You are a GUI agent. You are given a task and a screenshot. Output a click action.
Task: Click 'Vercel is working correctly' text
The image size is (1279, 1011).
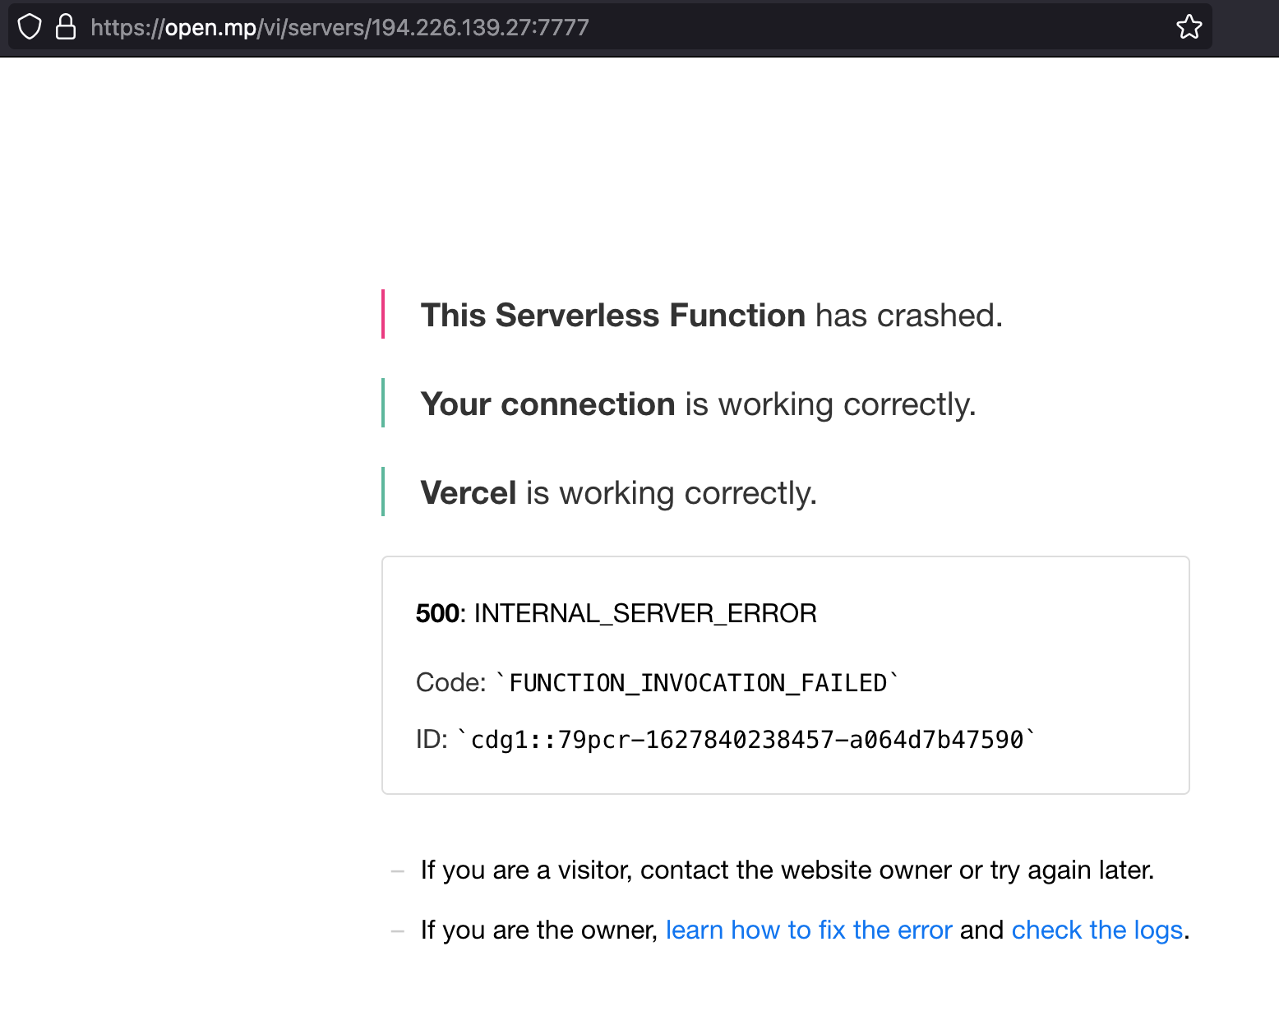click(619, 492)
